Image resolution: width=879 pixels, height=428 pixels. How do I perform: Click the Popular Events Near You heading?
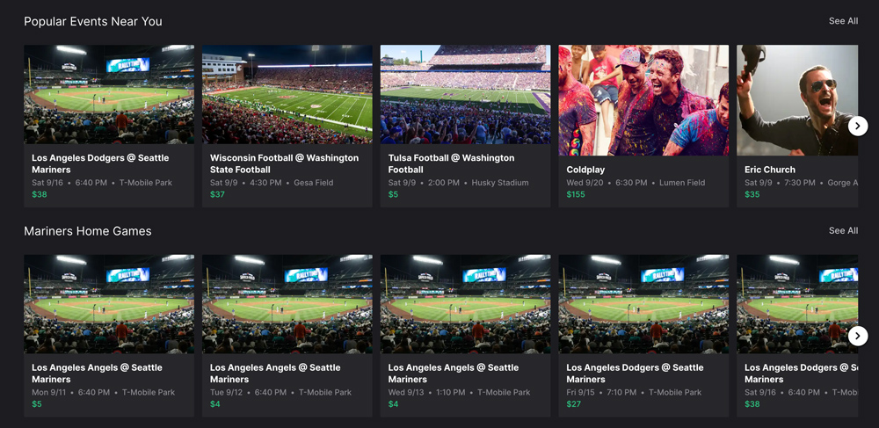[93, 21]
